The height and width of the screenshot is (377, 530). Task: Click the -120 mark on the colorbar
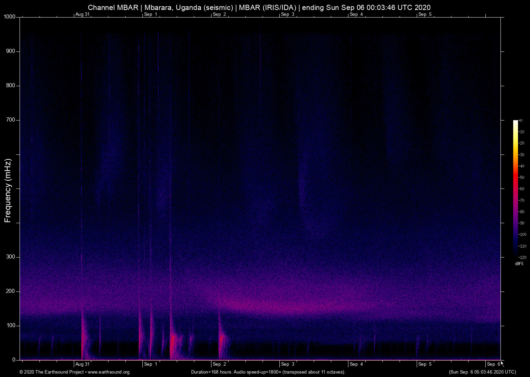[x=522, y=257]
